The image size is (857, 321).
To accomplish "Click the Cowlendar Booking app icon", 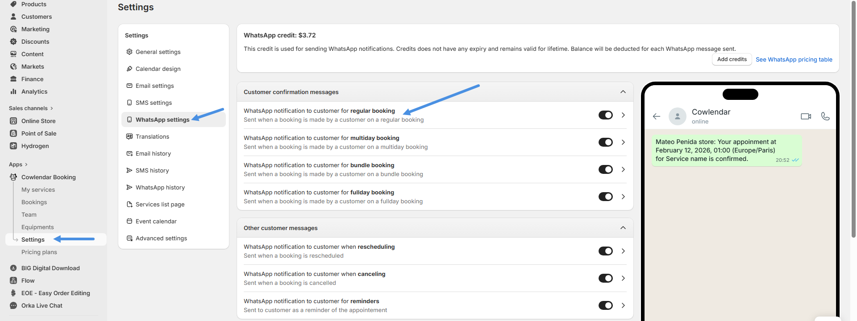I will pyautogui.click(x=13, y=177).
